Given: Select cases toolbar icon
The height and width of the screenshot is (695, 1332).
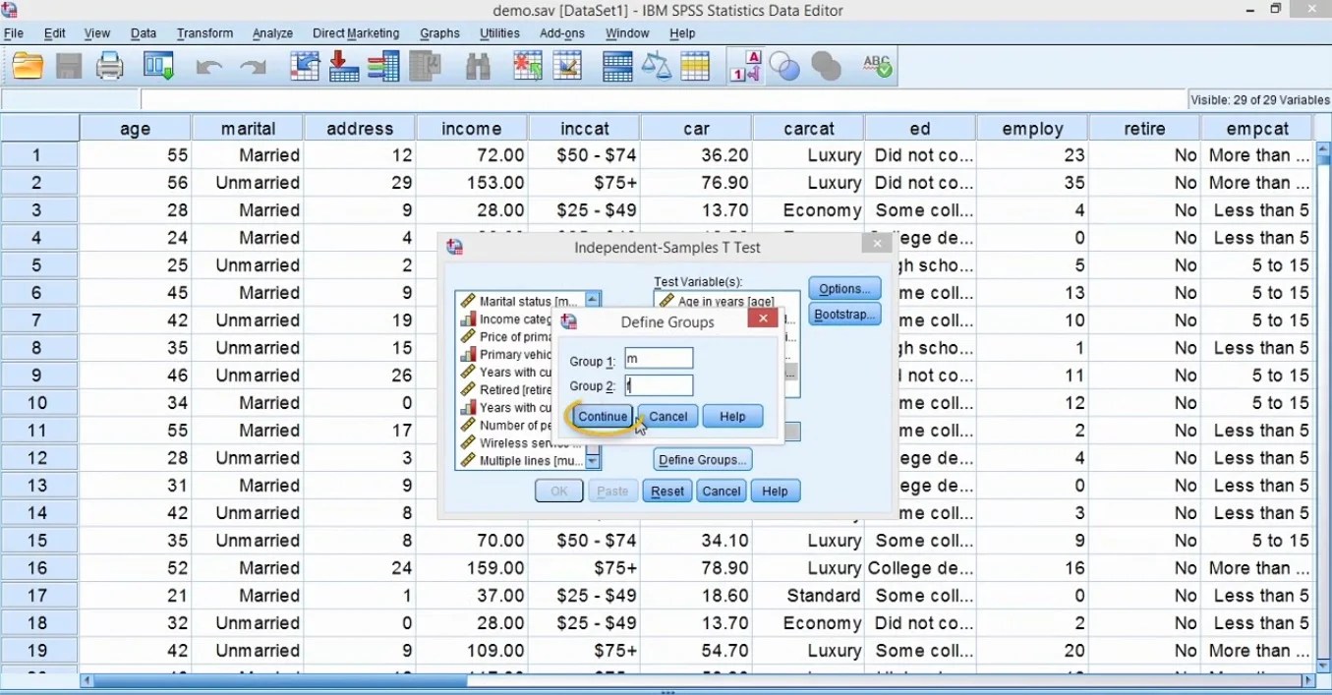Looking at the screenshot, I should point(694,67).
